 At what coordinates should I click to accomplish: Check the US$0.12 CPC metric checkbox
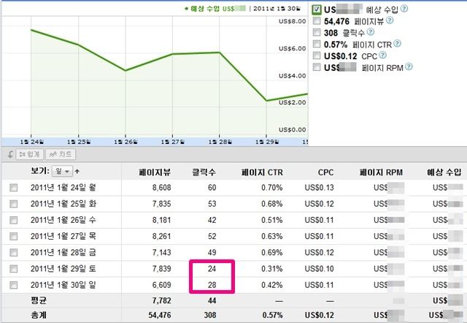pyautogui.click(x=317, y=56)
